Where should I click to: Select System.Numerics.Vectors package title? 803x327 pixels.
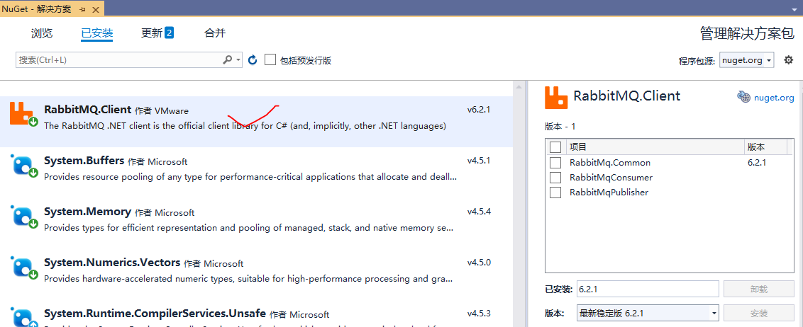coord(112,263)
